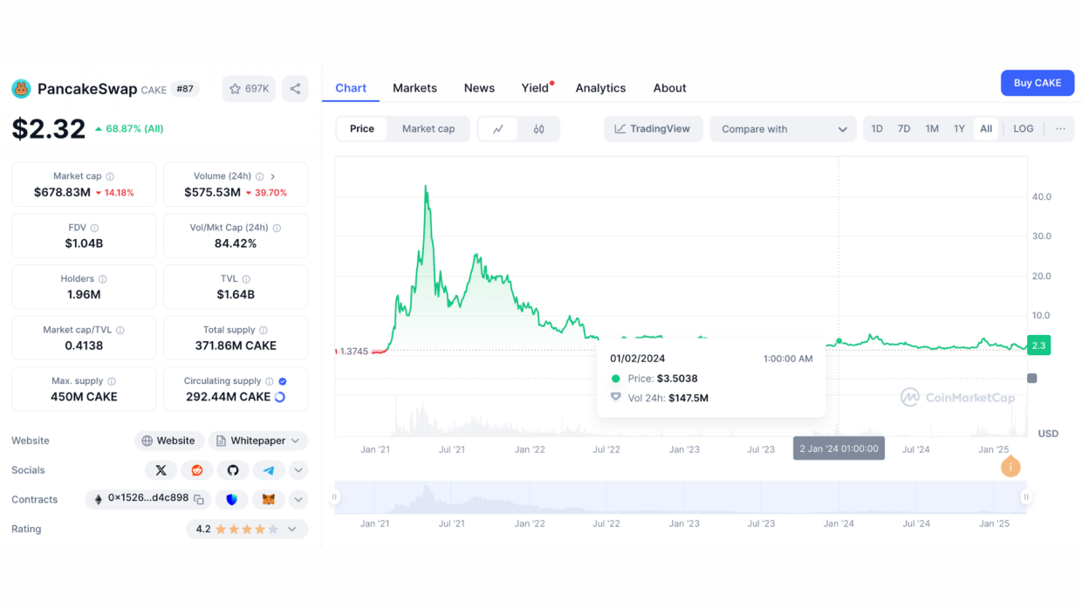Grab right handle of chart range slider
The width and height of the screenshot is (1082, 609).
tap(1026, 497)
